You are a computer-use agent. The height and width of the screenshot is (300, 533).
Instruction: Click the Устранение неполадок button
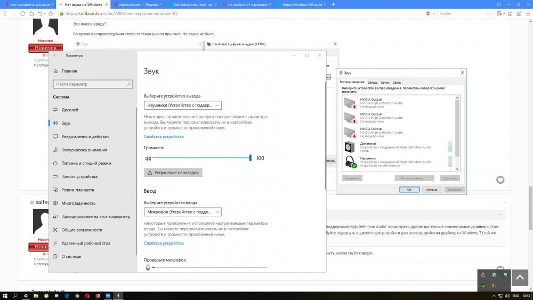click(173, 173)
